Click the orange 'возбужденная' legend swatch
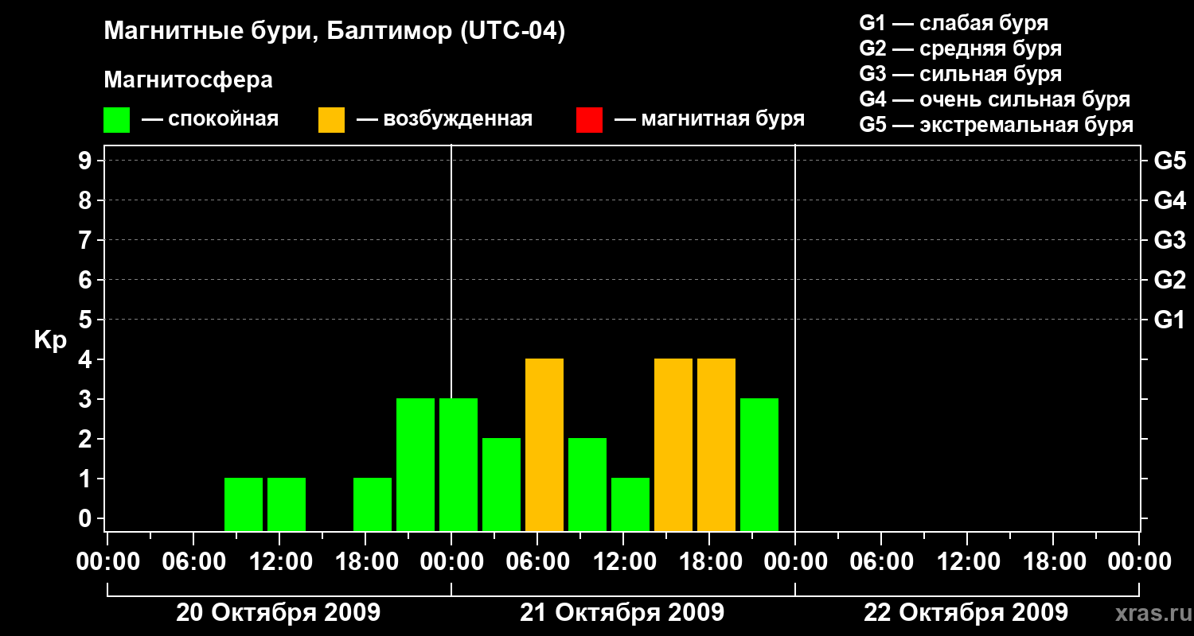 pyautogui.click(x=331, y=120)
